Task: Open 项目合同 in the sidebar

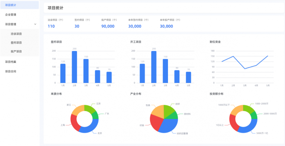Action: click(11, 72)
